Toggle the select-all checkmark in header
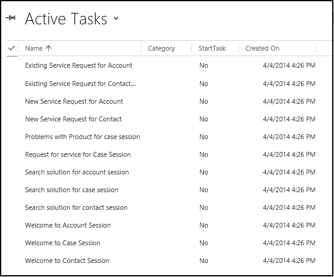Screen dimensions: 334x277 click(12, 48)
